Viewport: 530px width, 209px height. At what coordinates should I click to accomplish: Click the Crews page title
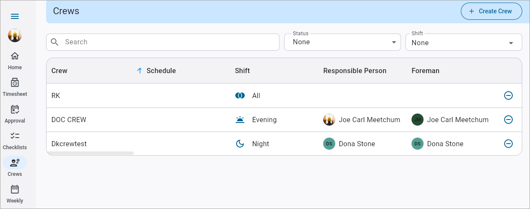(x=66, y=11)
